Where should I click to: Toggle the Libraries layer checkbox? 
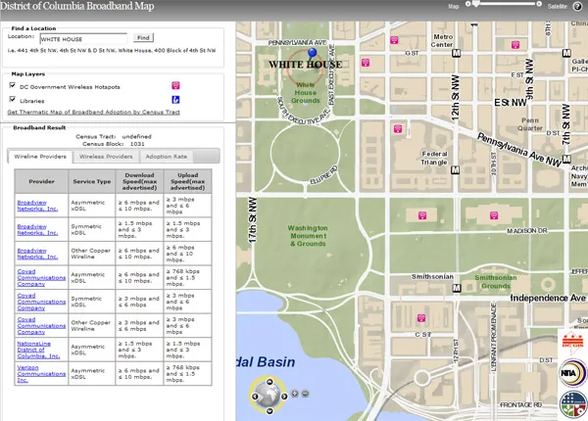12,100
